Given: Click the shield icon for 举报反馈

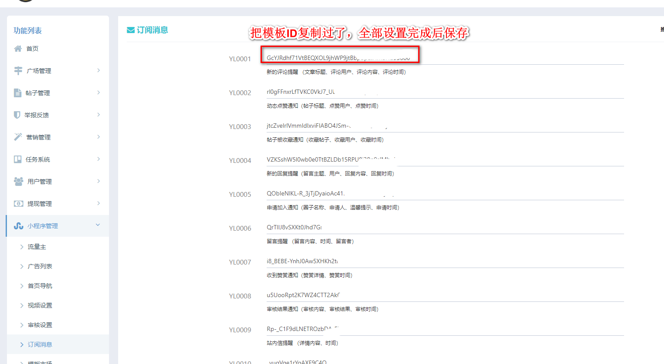Looking at the screenshot, I should pyautogui.click(x=17, y=115).
